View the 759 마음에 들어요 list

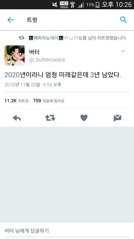pyautogui.click(x=49, y=101)
